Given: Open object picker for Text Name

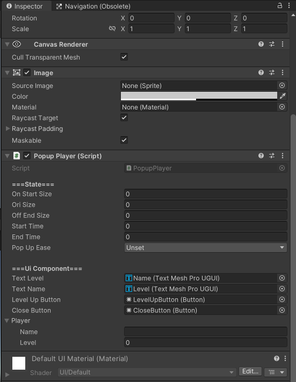Looking at the screenshot, I should (282, 289).
